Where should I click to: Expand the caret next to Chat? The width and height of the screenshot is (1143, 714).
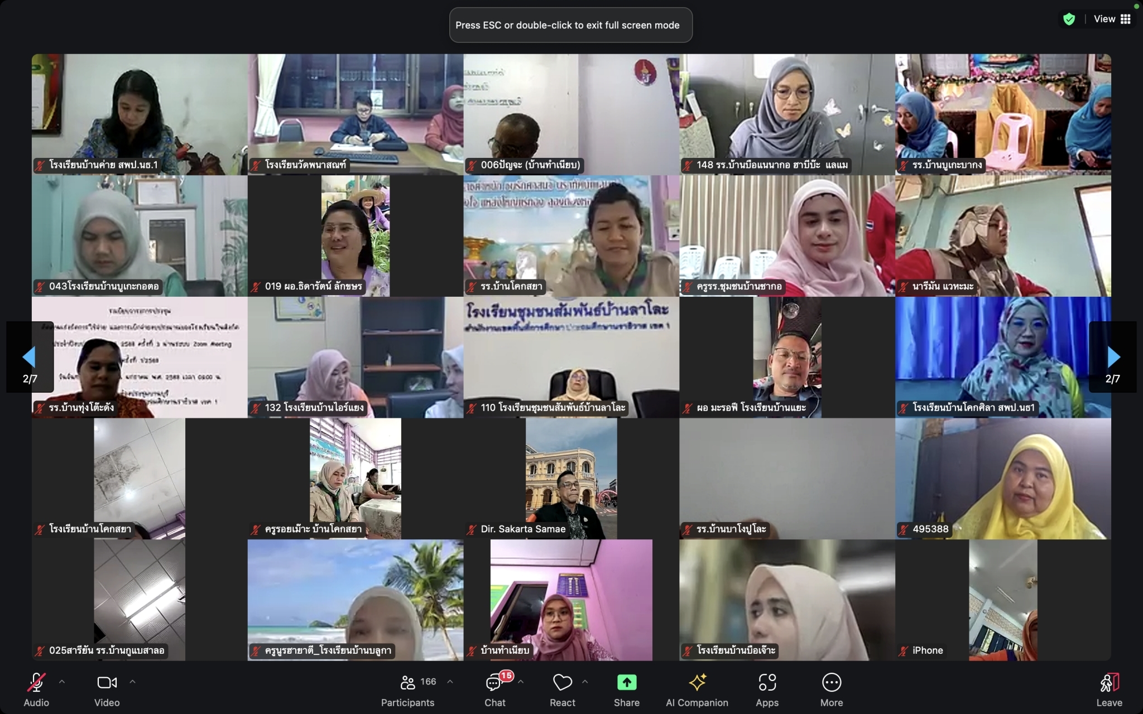tap(521, 682)
